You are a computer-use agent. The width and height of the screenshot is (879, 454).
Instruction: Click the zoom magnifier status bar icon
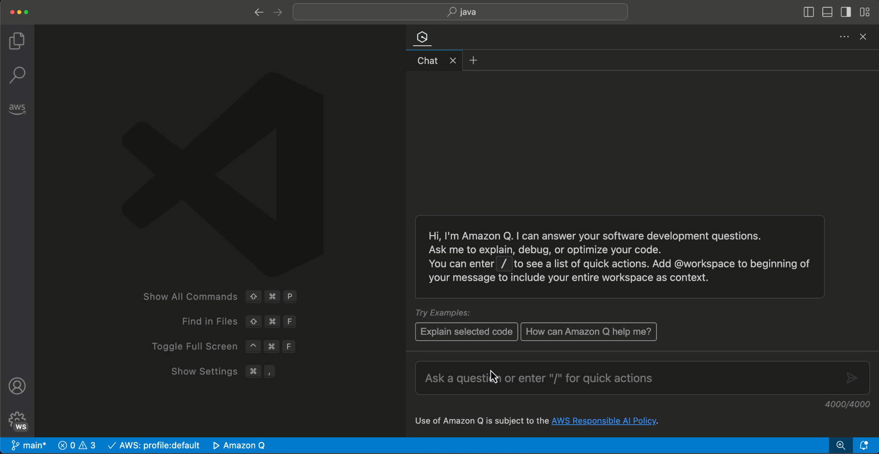pos(841,445)
